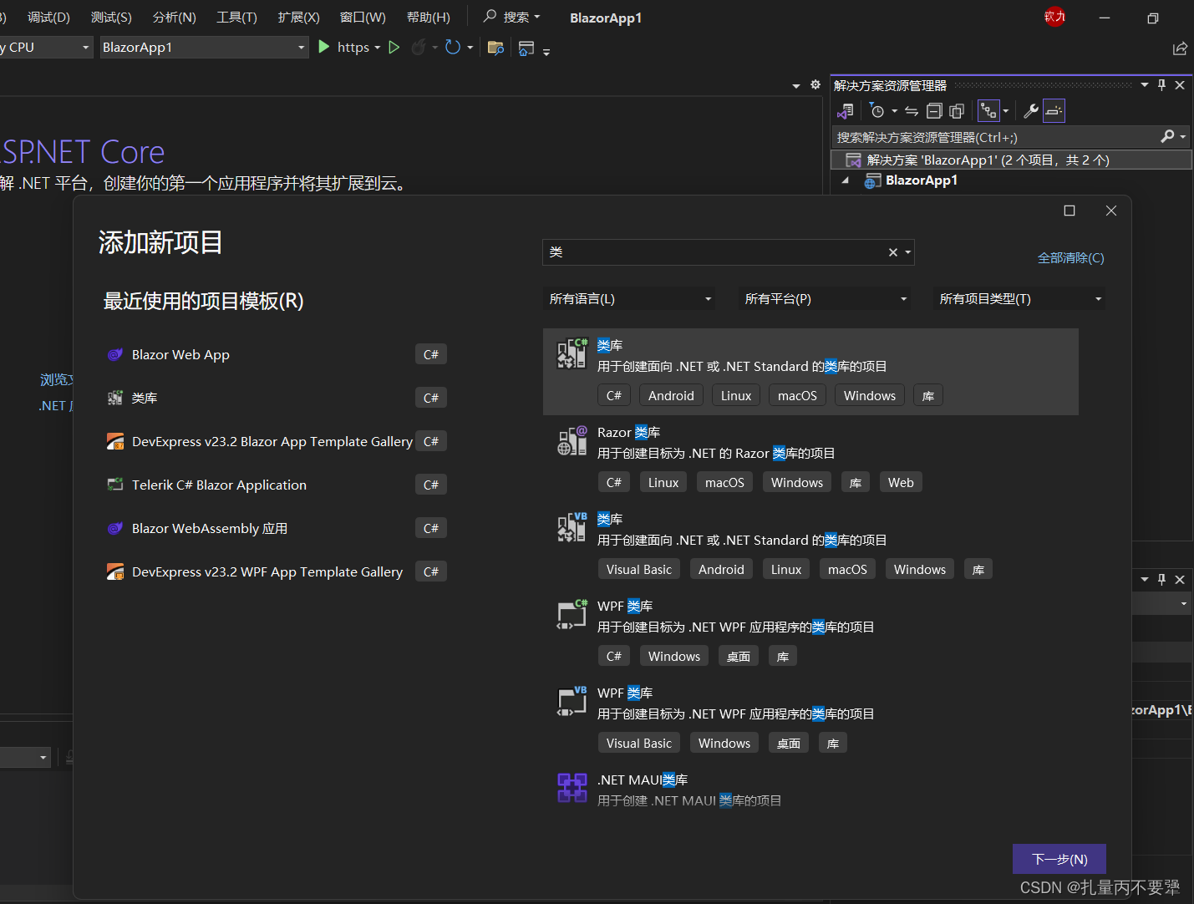Click the magnifier in Solution Explorer search box
The image size is (1194, 904).
tap(1167, 136)
